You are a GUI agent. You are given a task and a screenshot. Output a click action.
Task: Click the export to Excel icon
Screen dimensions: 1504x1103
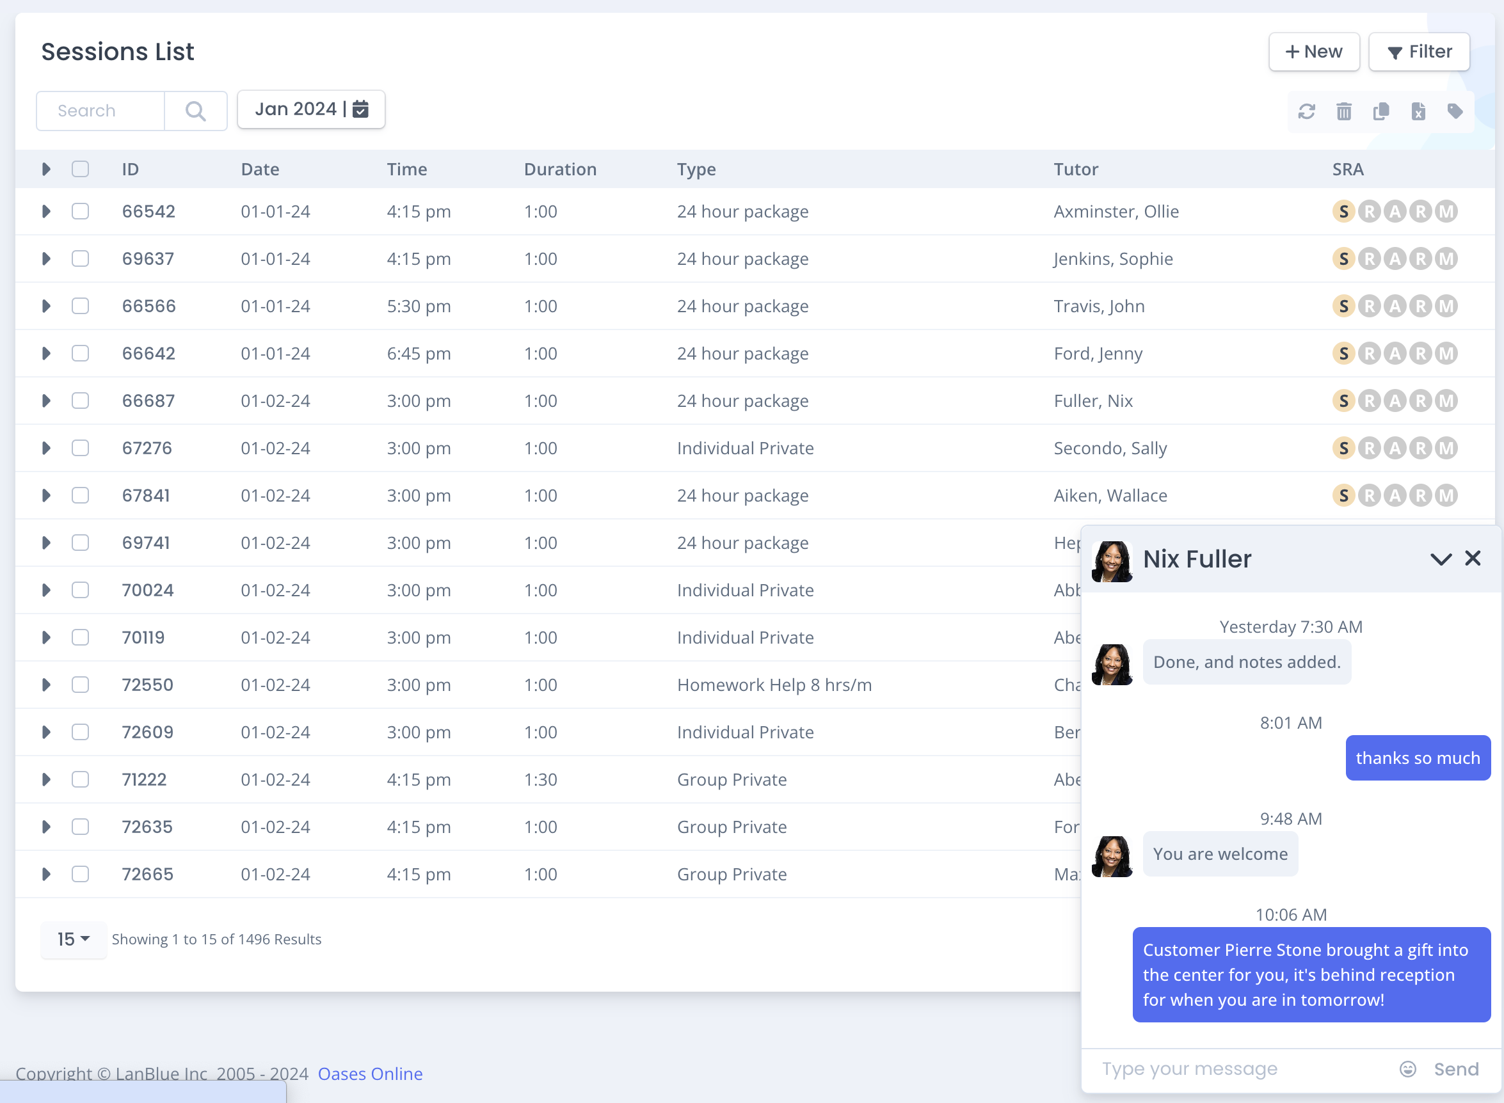tap(1418, 111)
